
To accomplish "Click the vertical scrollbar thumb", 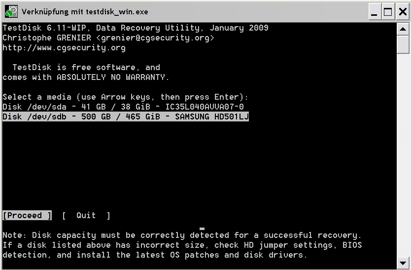I will 403,44.
